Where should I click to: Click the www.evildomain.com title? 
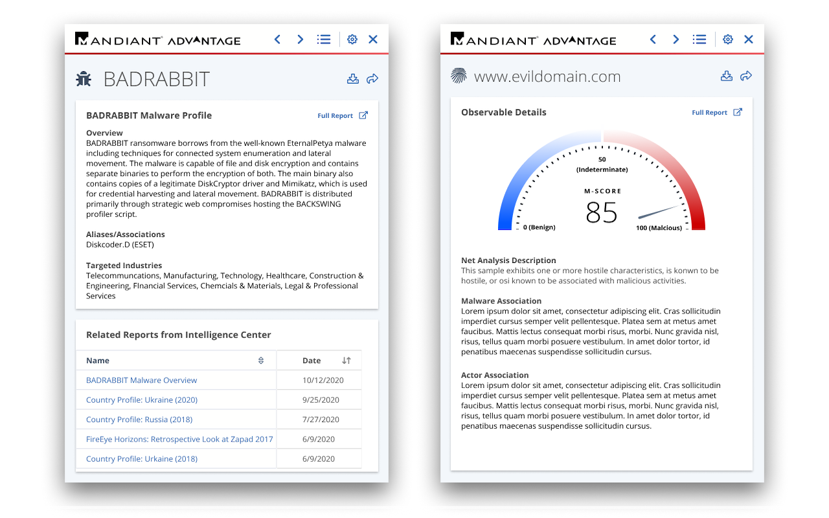pyautogui.click(x=547, y=76)
